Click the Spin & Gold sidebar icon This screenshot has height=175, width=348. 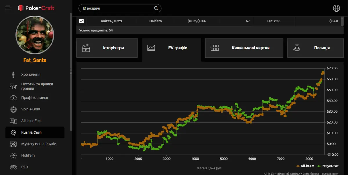(x=13, y=109)
